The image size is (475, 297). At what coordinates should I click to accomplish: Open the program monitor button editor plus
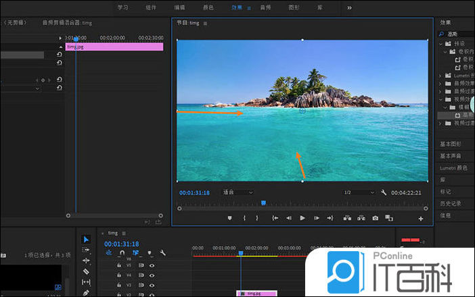pyautogui.click(x=421, y=219)
